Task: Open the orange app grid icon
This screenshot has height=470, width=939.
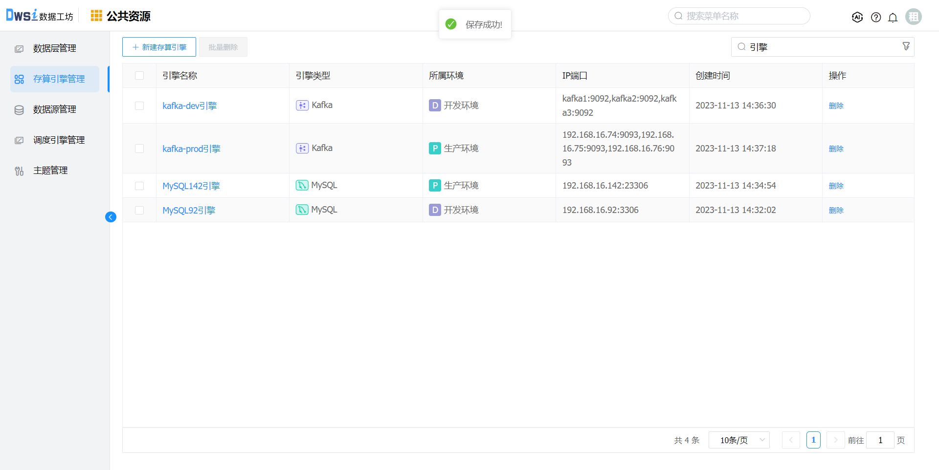Action: 96,16
